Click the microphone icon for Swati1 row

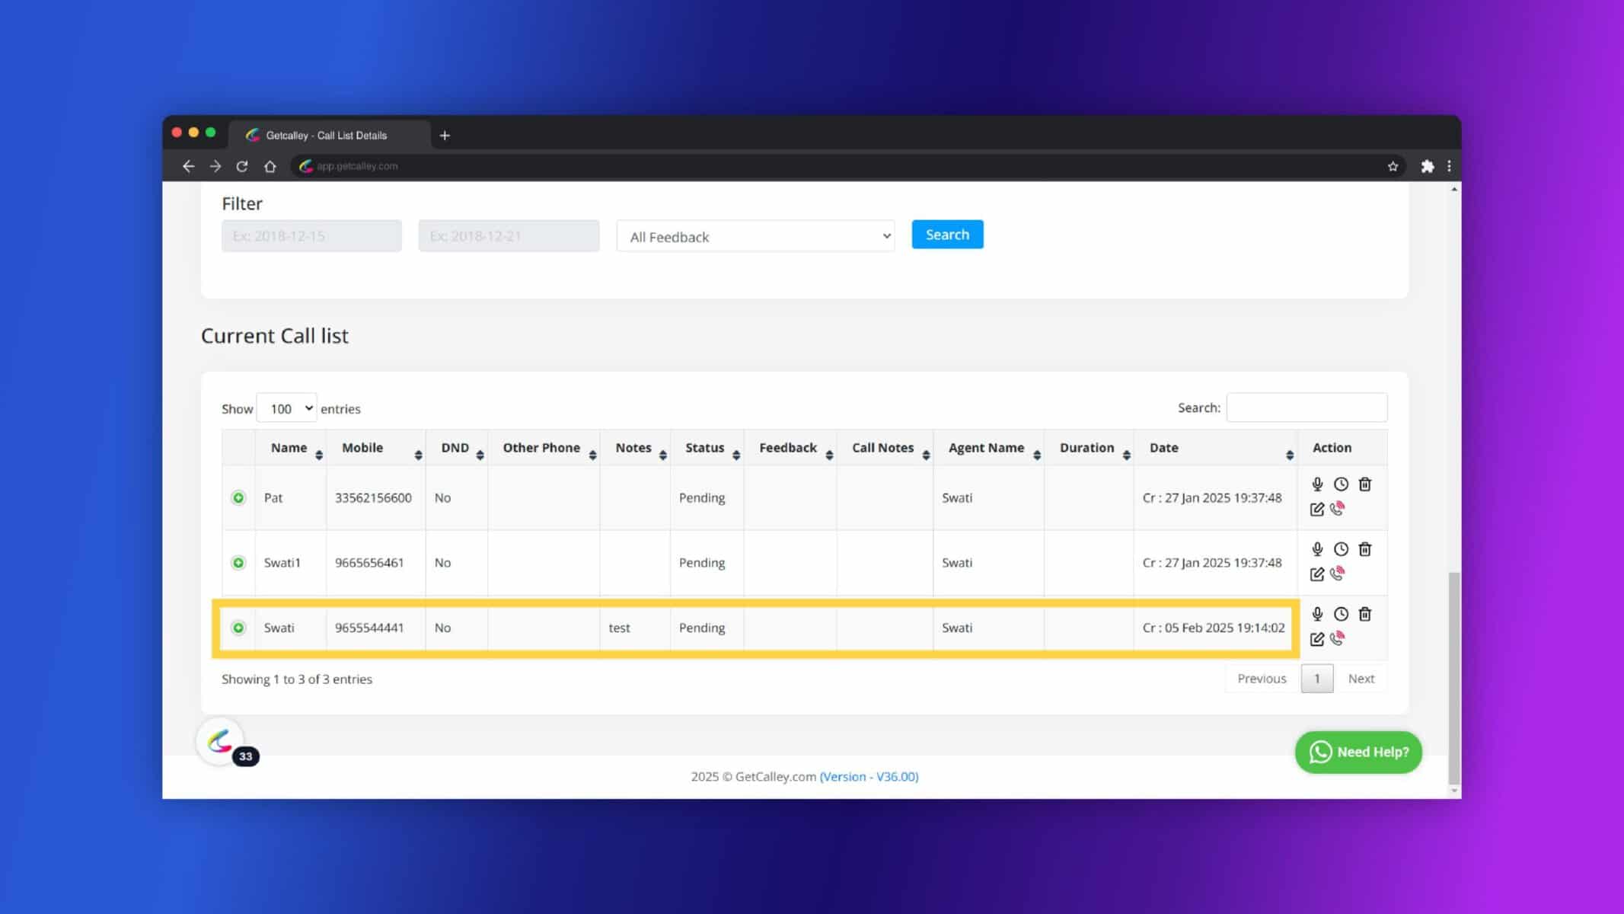coord(1317,548)
